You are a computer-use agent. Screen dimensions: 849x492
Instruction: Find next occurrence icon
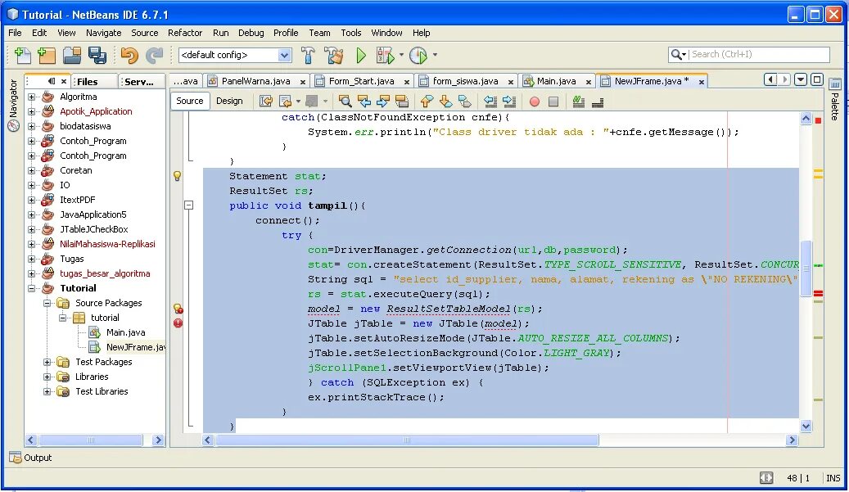[x=383, y=102]
